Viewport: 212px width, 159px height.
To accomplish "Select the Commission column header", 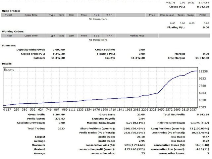I will pos(167,15).
